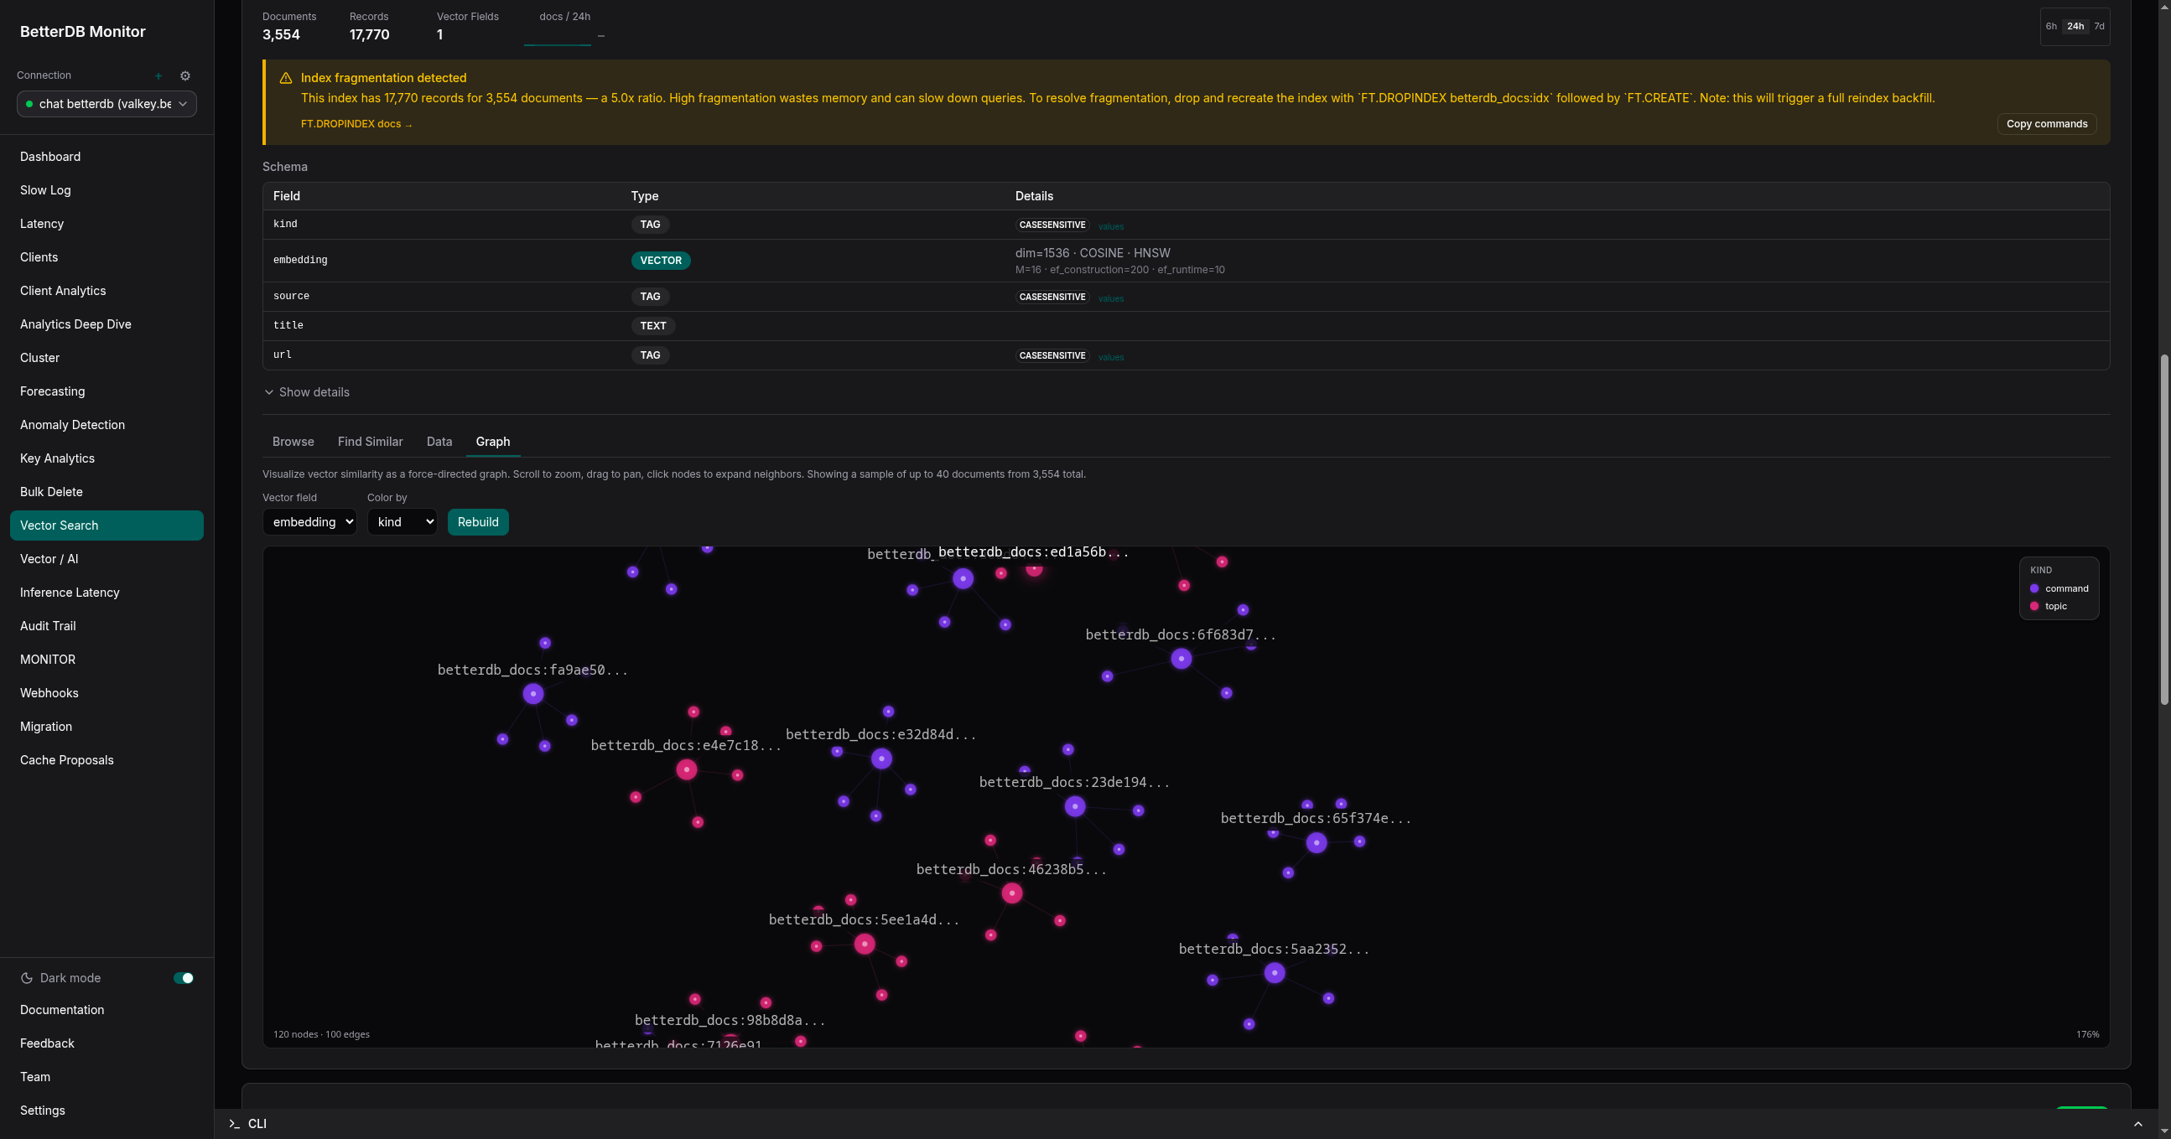Open the FT.DROPINDEX docs link
This screenshot has height=1139, width=2171.
[356, 124]
